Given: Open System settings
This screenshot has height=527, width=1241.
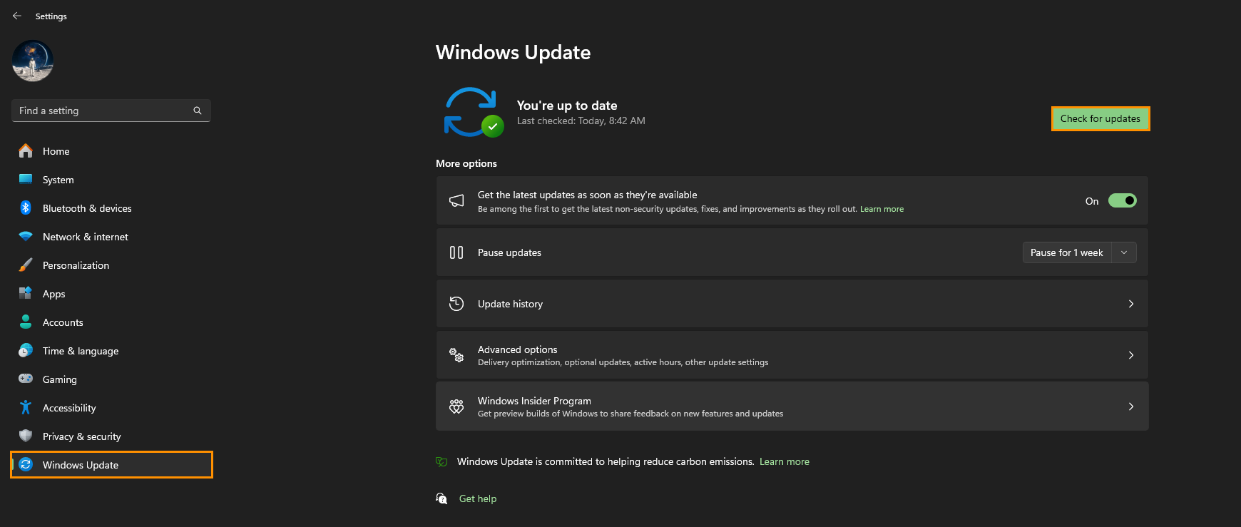Looking at the screenshot, I should (111, 180).
